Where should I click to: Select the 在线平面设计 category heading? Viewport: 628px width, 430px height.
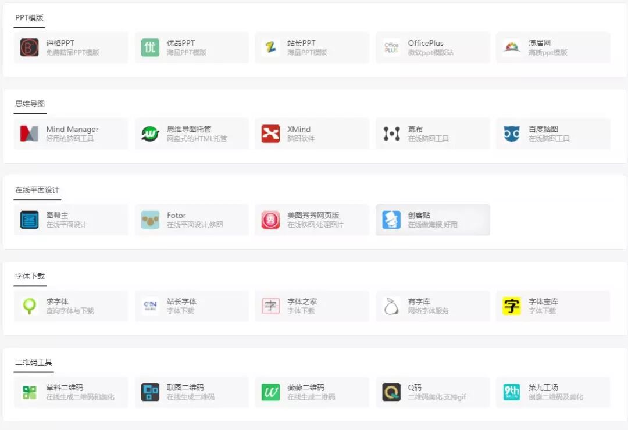[37, 190]
